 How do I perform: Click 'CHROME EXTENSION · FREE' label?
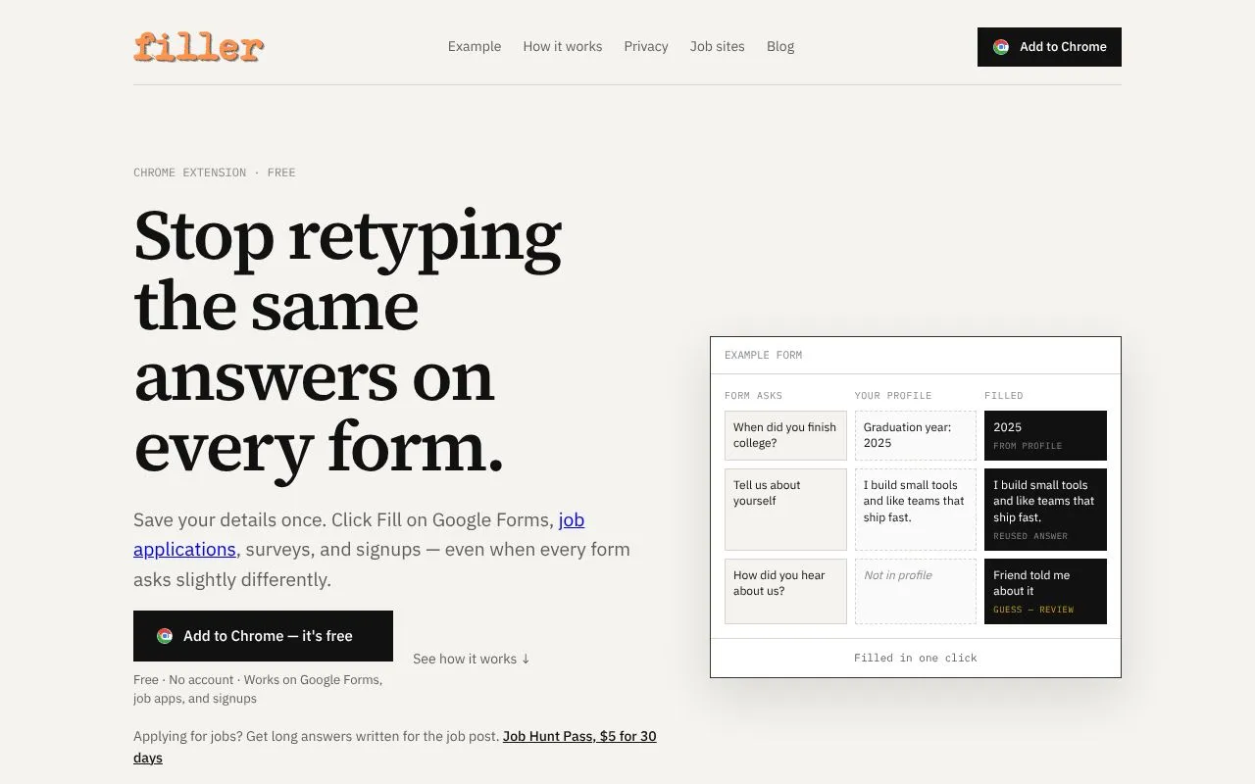[215, 172]
